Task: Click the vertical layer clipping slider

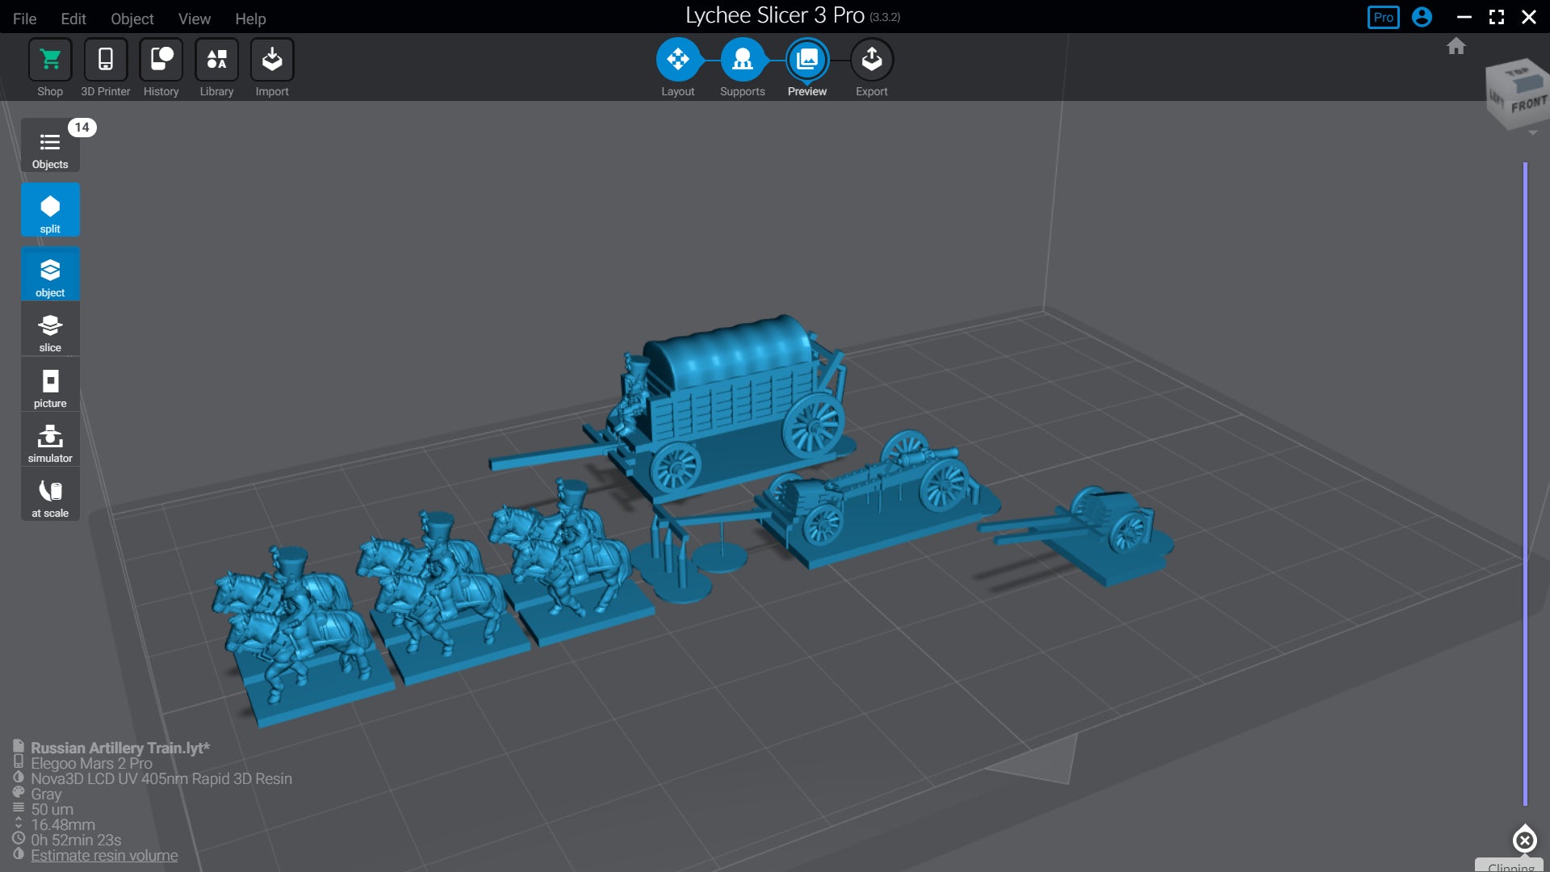Action: coord(1525,484)
